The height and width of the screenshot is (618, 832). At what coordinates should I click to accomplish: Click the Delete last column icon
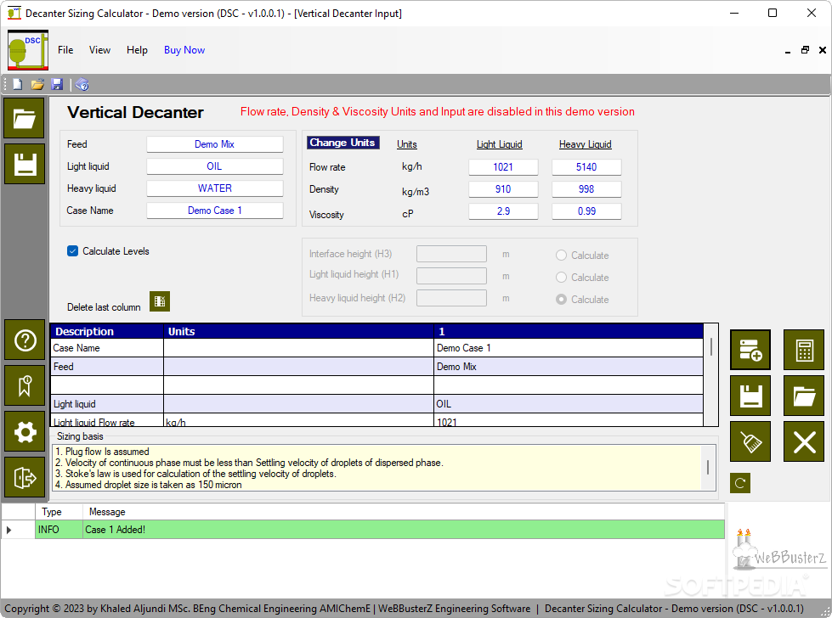(160, 301)
